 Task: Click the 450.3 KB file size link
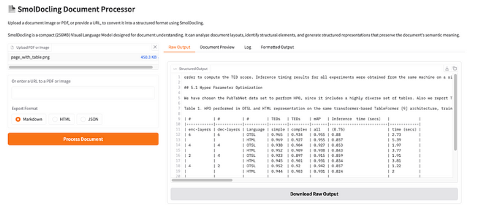[x=149, y=57]
